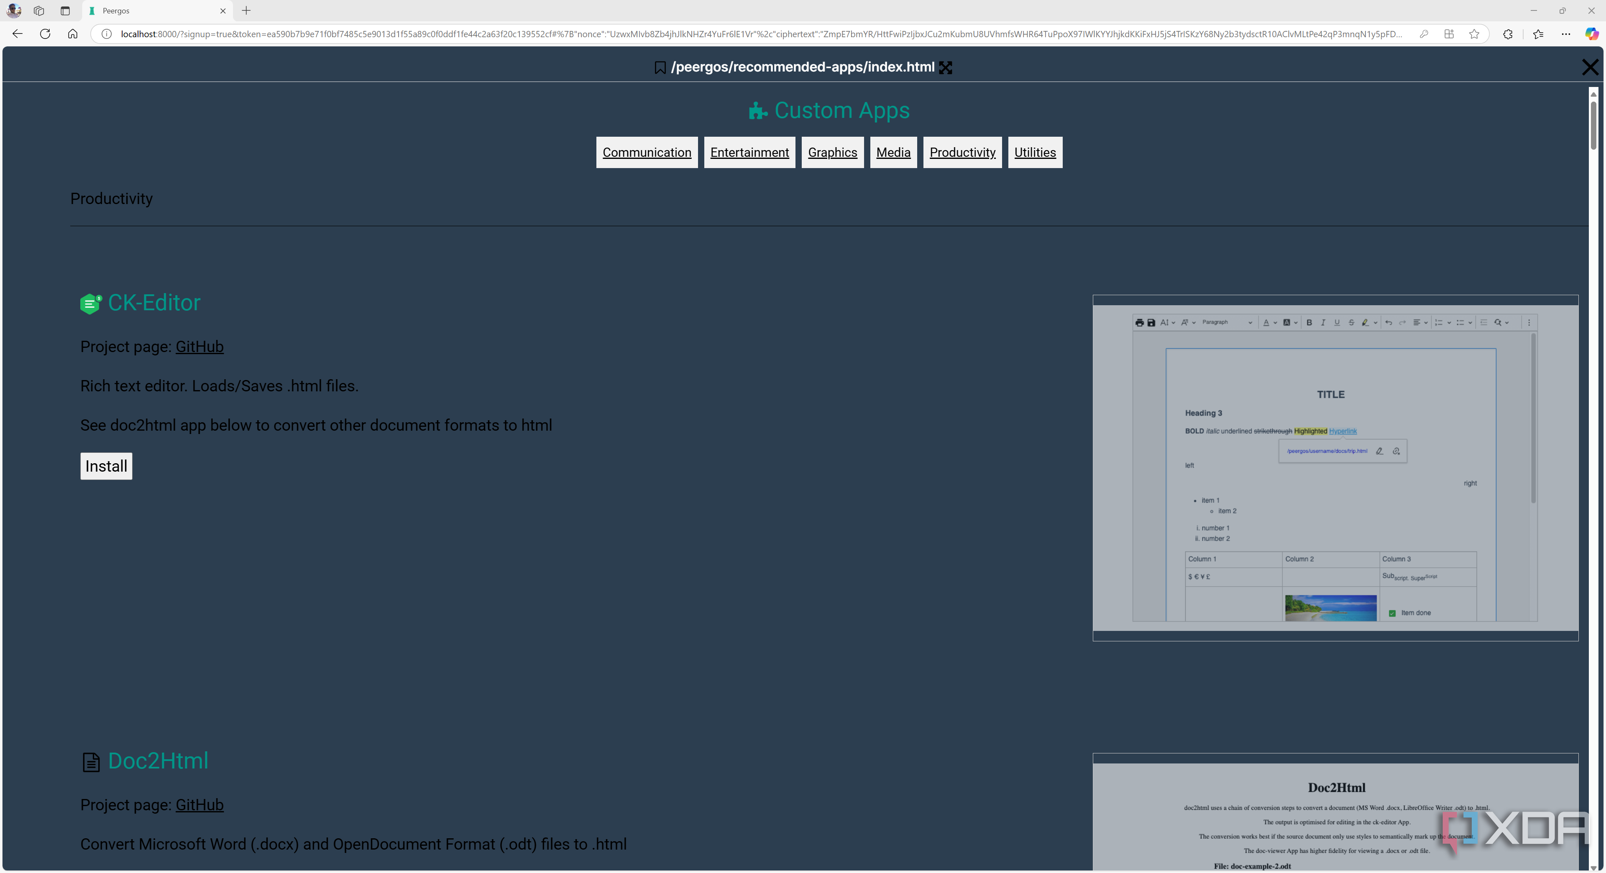Click the CK-Editor heading title
The image size is (1606, 873).
pyautogui.click(x=154, y=303)
